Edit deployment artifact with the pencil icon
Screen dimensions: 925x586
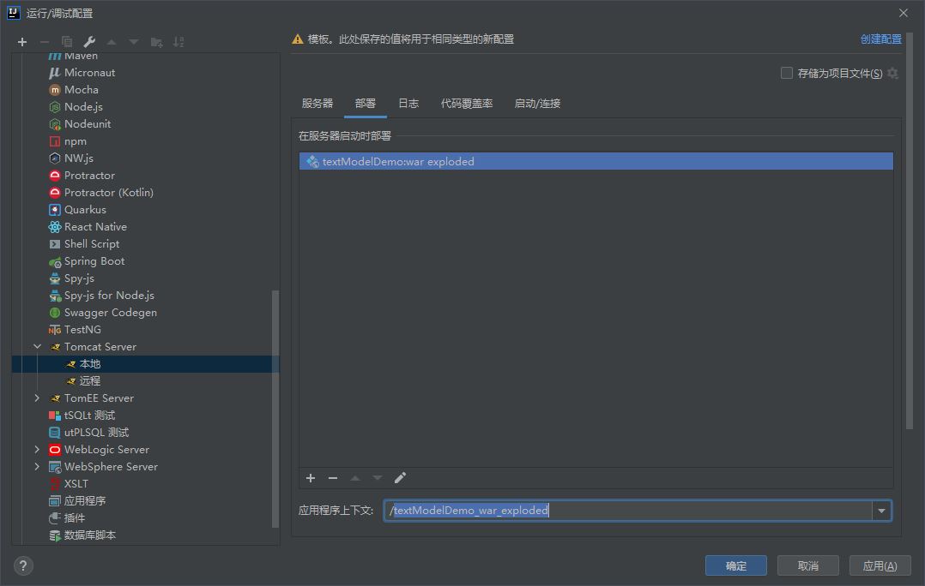(x=400, y=478)
